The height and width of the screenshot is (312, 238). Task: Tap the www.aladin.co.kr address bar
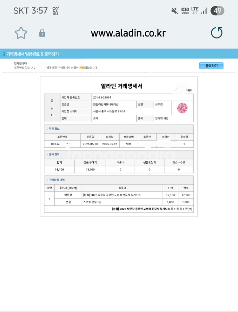[128, 33]
